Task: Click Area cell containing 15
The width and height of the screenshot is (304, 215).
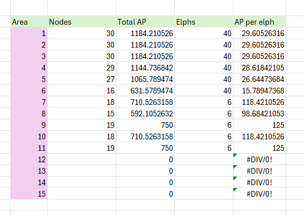Action: [x=29, y=194]
